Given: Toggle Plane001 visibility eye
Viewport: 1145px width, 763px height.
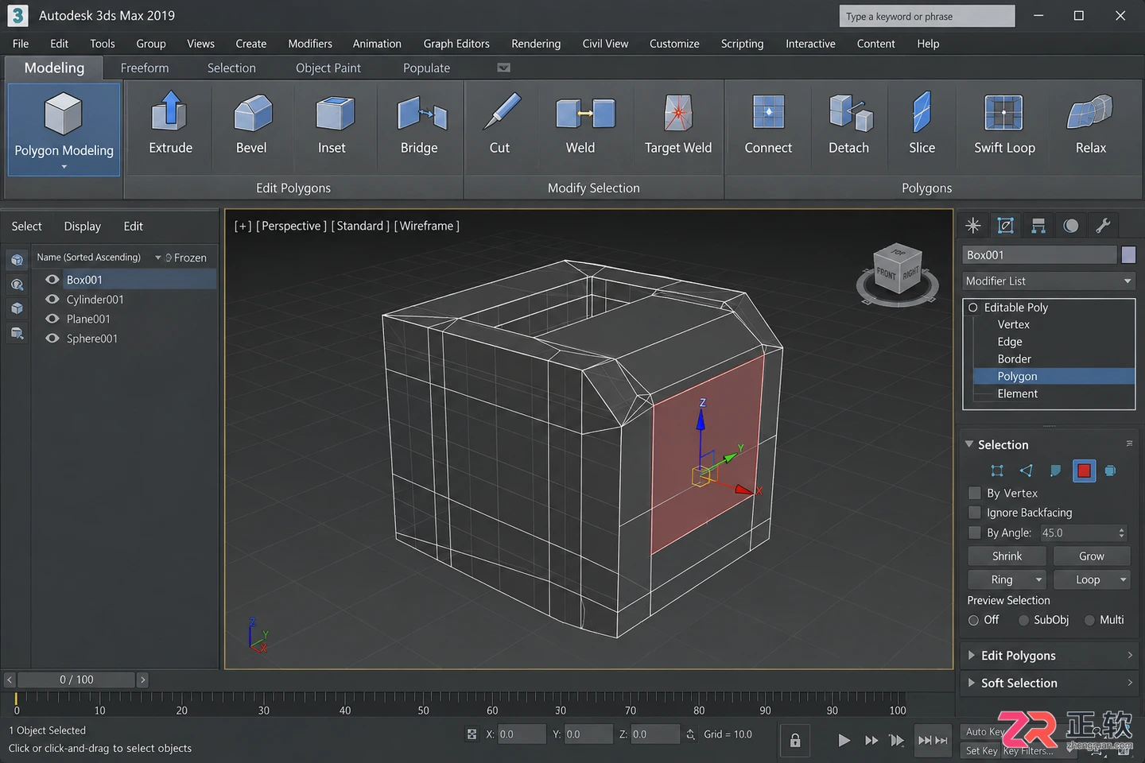Looking at the screenshot, I should [52, 319].
